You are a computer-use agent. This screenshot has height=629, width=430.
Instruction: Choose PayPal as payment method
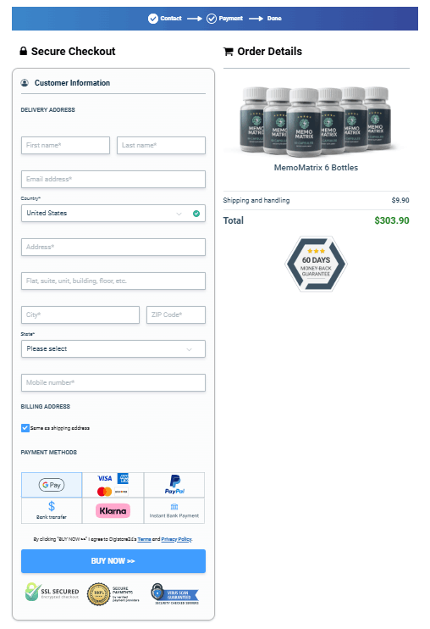[x=174, y=485]
